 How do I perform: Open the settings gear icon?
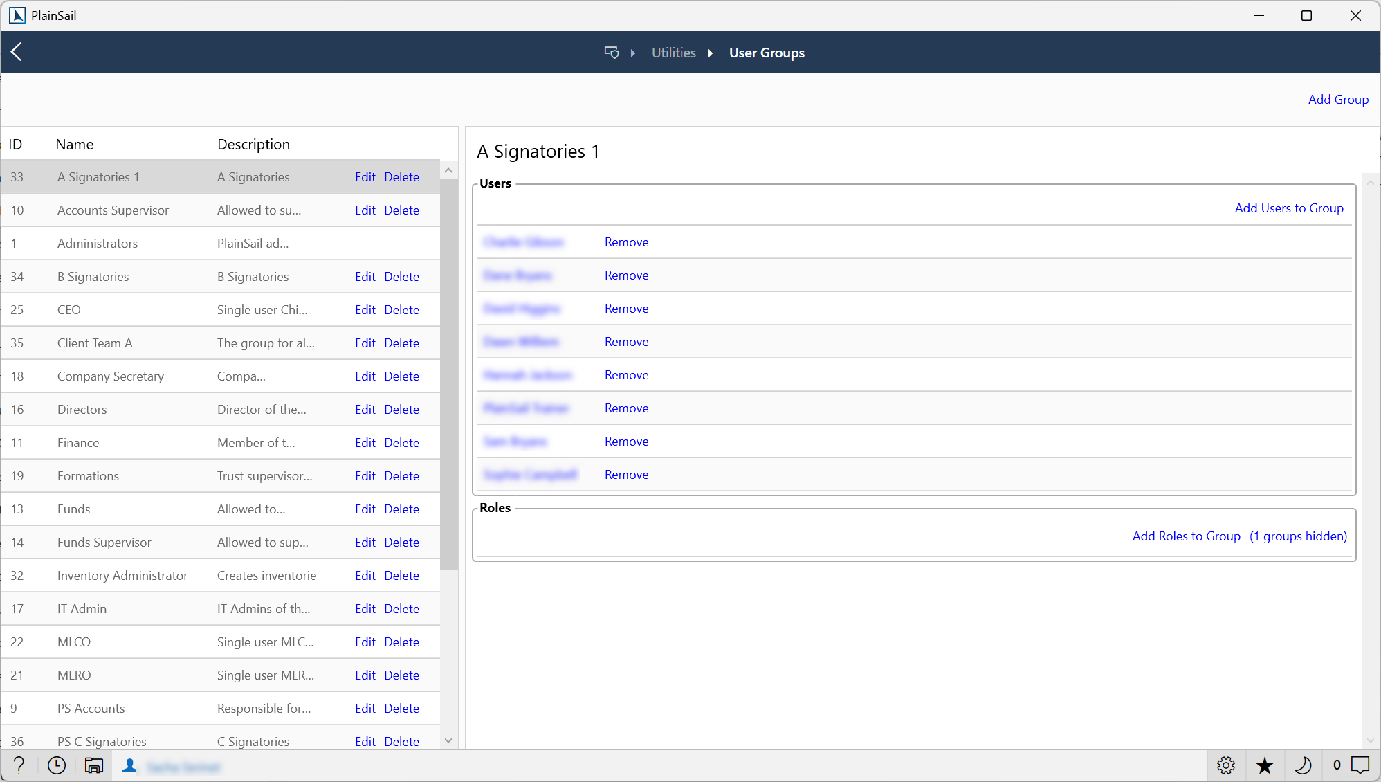[1225, 765]
